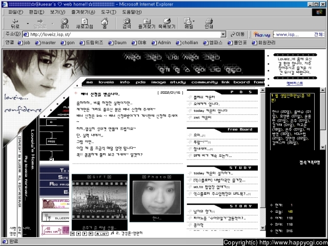
Task: Click the 메일 mail toolbar icon
Action: pyautogui.click(x=188, y=24)
